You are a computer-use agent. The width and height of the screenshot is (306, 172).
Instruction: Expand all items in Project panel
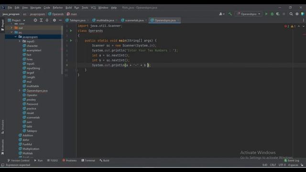tap(41, 20)
